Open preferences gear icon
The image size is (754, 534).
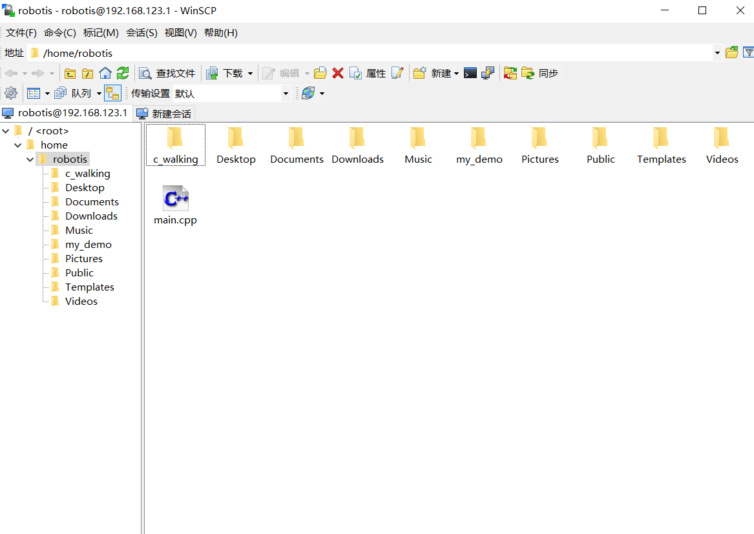11,93
